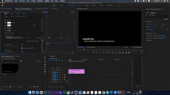Screen dimensions: 170x95
Task: Switch to the Metadata tab
Action: point(54,9)
